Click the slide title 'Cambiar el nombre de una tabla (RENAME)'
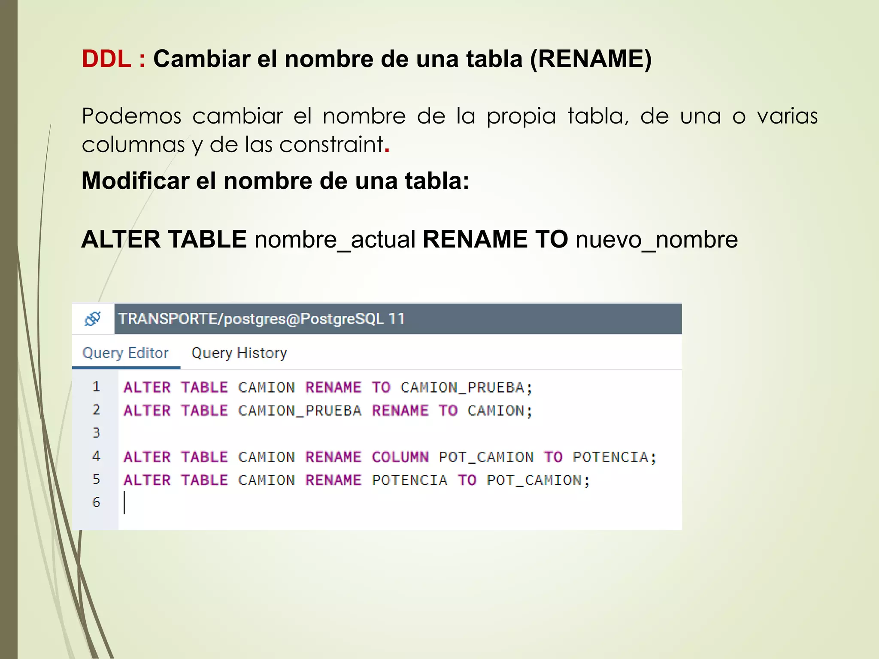 (x=402, y=59)
